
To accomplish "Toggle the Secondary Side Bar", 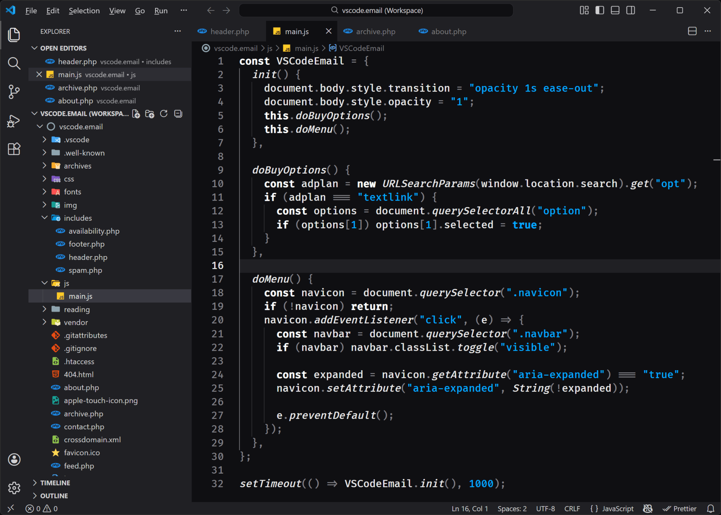I will point(630,10).
